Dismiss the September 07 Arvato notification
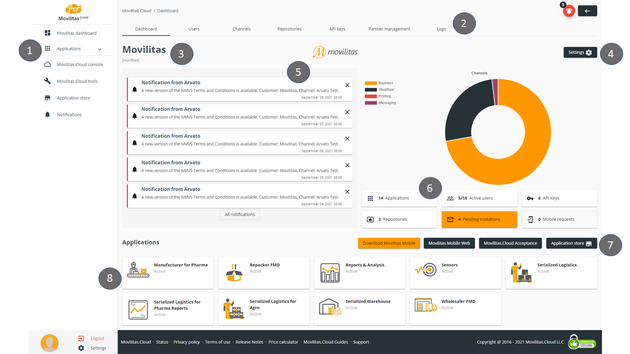This screenshot has height=354, width=630. 347,112
